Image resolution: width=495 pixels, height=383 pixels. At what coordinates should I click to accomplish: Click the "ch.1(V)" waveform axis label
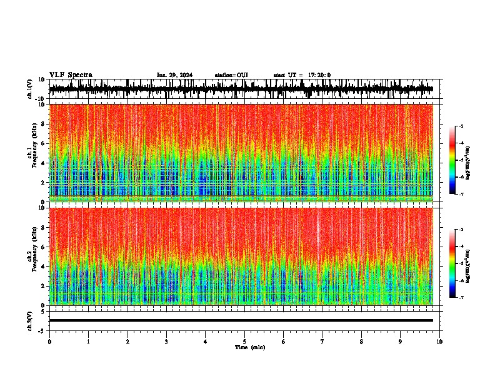point(30,89)
